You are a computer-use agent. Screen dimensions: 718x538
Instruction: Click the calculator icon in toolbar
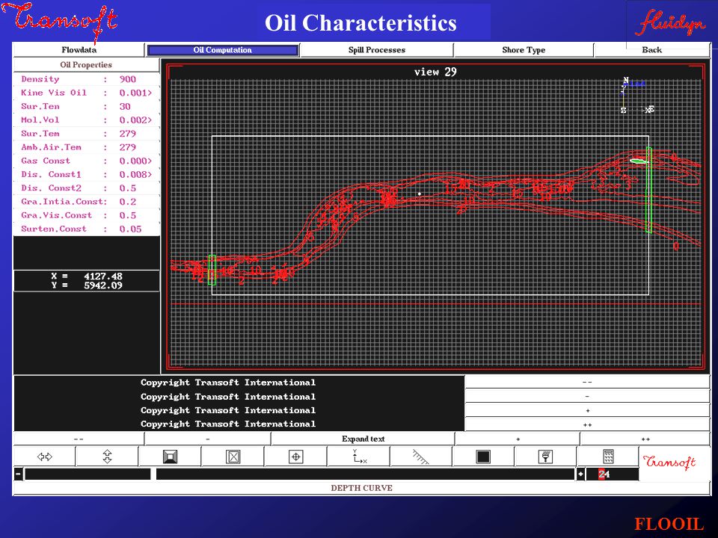[608, 457]
